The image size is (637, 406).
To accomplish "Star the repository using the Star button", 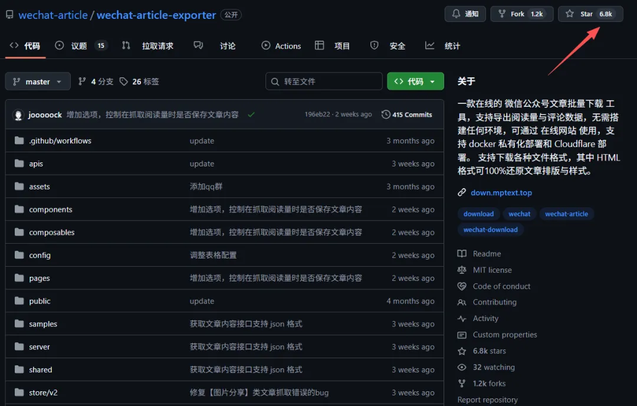I will coord(590,14).
